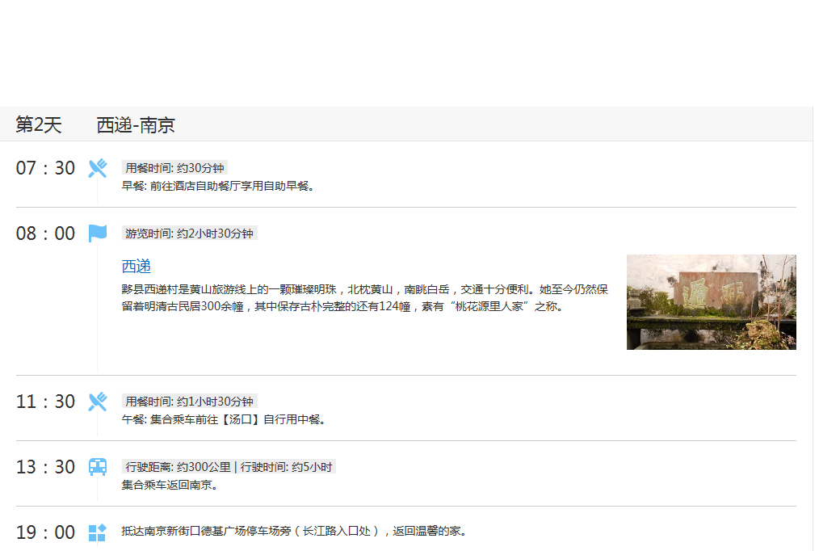
Task: Click the 抵达南京新街口德基广场 arrival text
Action: coord(294,532)
